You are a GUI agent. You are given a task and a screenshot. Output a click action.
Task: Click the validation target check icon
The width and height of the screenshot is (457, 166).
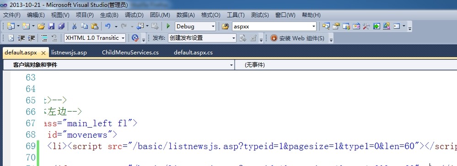click(x=135, y=37)
